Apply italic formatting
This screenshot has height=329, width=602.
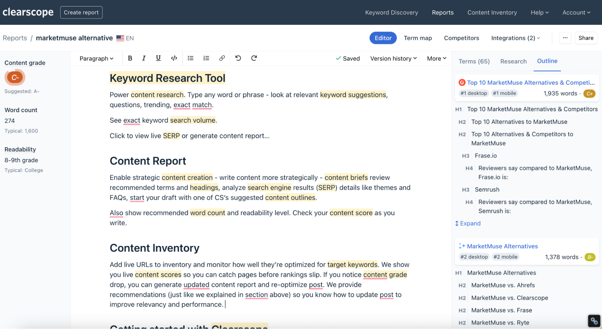(144, 58)
